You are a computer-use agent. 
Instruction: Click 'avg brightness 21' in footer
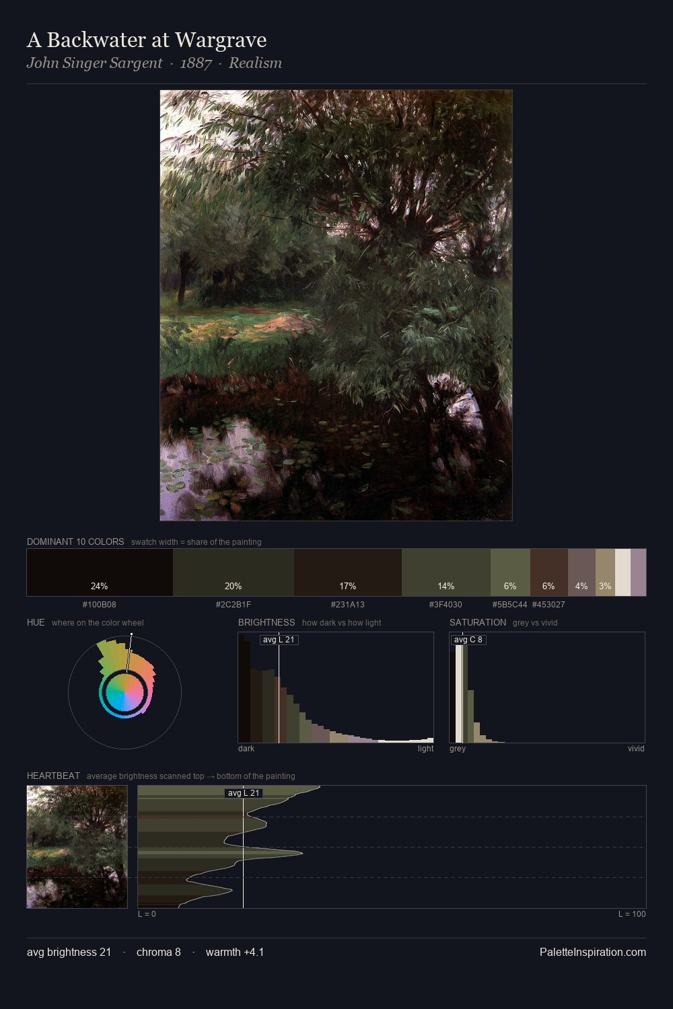coord(69,952)
